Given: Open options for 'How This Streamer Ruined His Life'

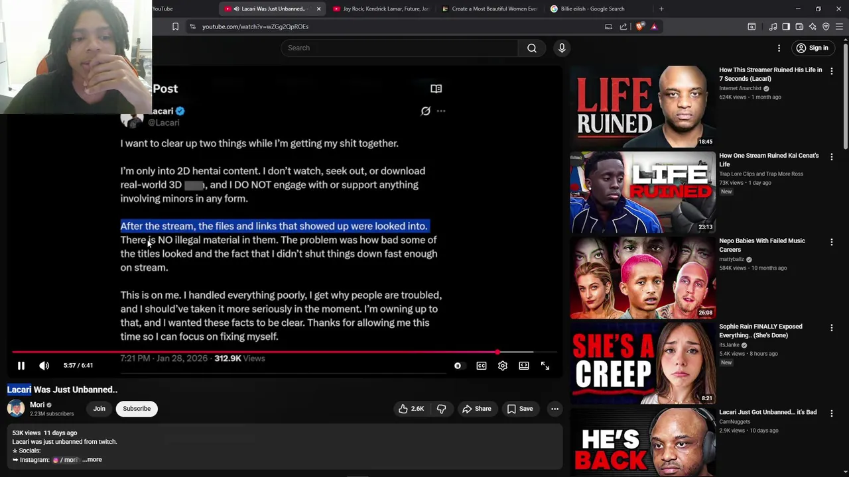Looking at the screenshot, I should (x=831, y=71).
